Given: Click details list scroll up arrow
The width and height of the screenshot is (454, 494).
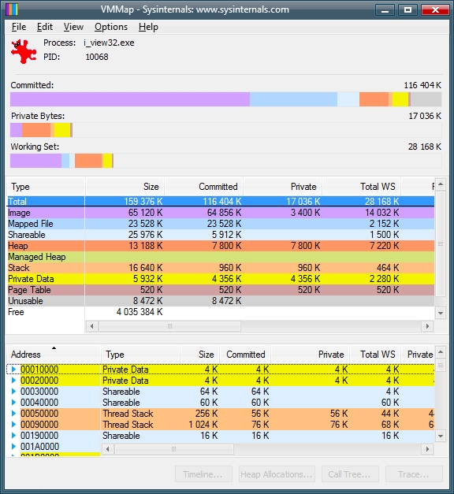Looking at the screenshot, I should pos(441,351).
